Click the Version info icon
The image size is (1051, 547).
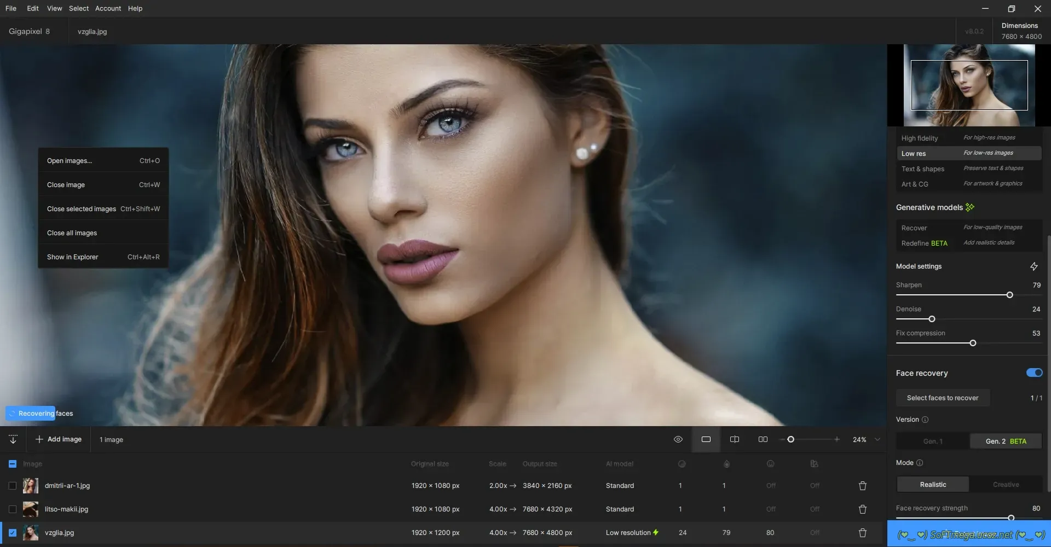click(925, 420)
